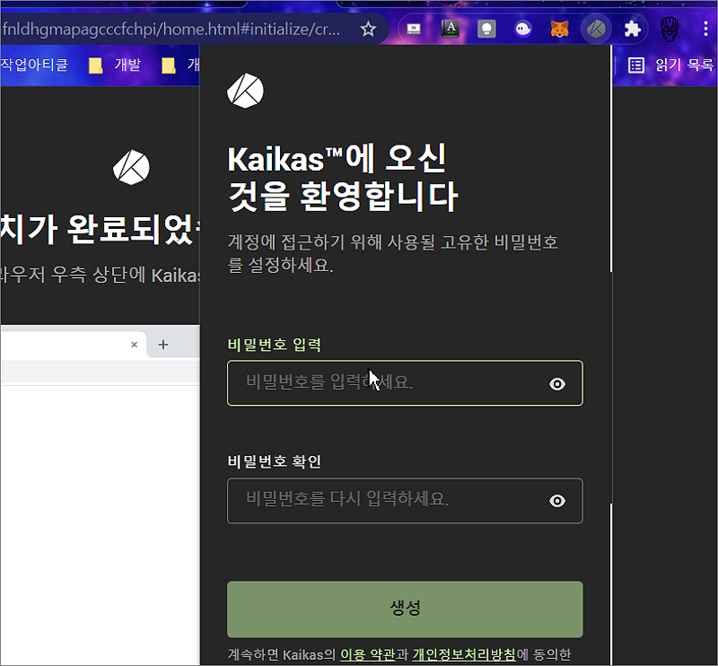The width and height of the screenshot is (718, 666).
Task: Open the 개인정보처리방침 privacy policy link
Action: [464, 655]
